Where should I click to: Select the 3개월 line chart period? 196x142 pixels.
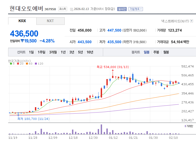pos(53,52)
